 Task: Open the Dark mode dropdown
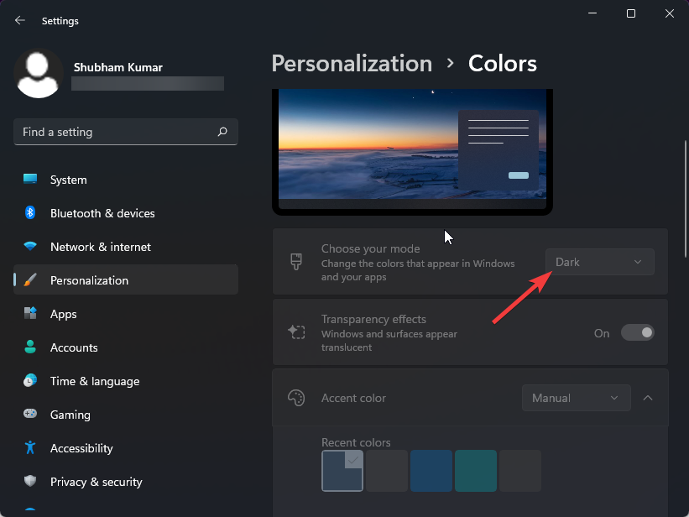coord(600,262)
